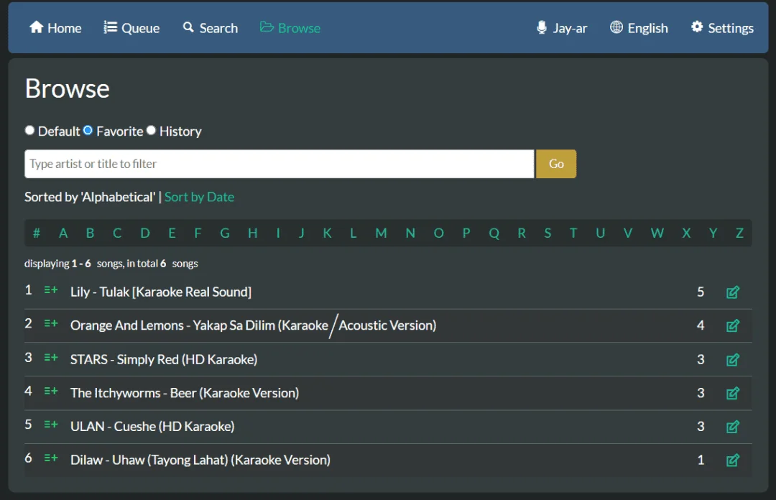This screenshot has height=500, width=776.
Task: Jump to songs starting with N
Action: (x=410, y=233)
